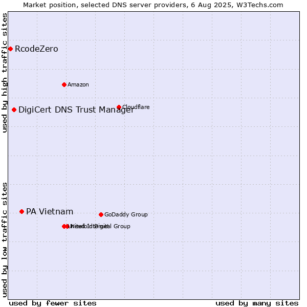This screenshot has height=307, width=307.
Task: Click the RcodeZero label
Action: tap(36, 49)
